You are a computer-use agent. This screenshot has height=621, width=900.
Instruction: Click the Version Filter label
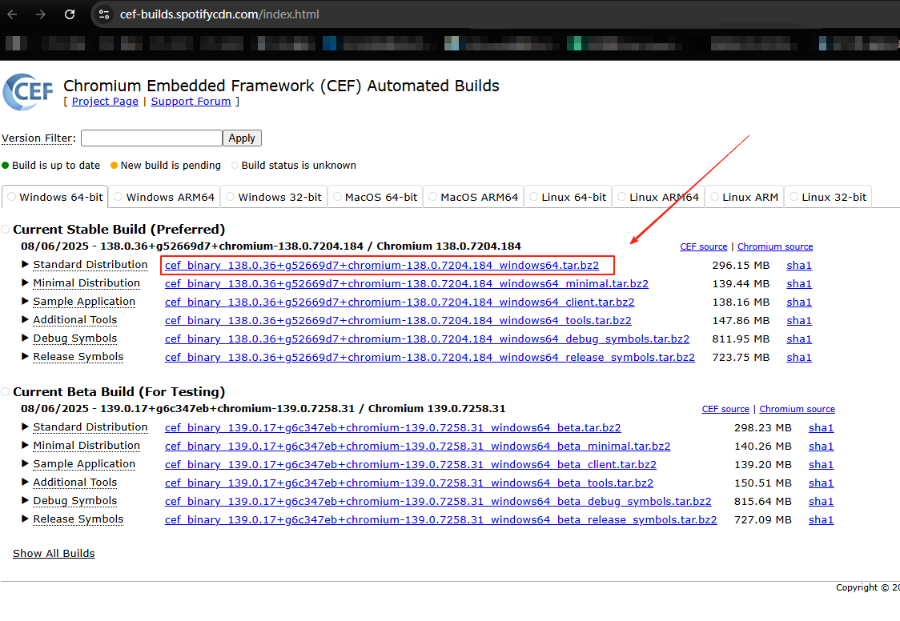38,138
